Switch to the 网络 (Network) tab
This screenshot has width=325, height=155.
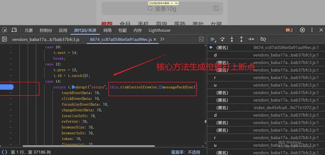click(108, 30)
